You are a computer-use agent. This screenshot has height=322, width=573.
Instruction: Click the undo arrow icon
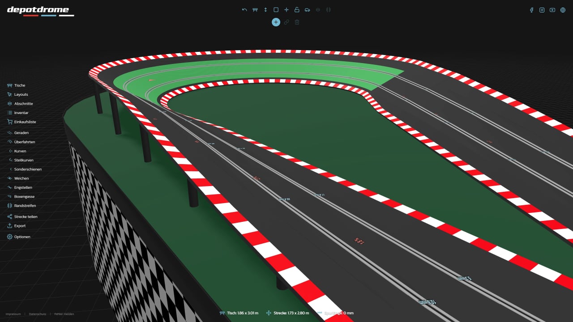[x=244, y=9]
